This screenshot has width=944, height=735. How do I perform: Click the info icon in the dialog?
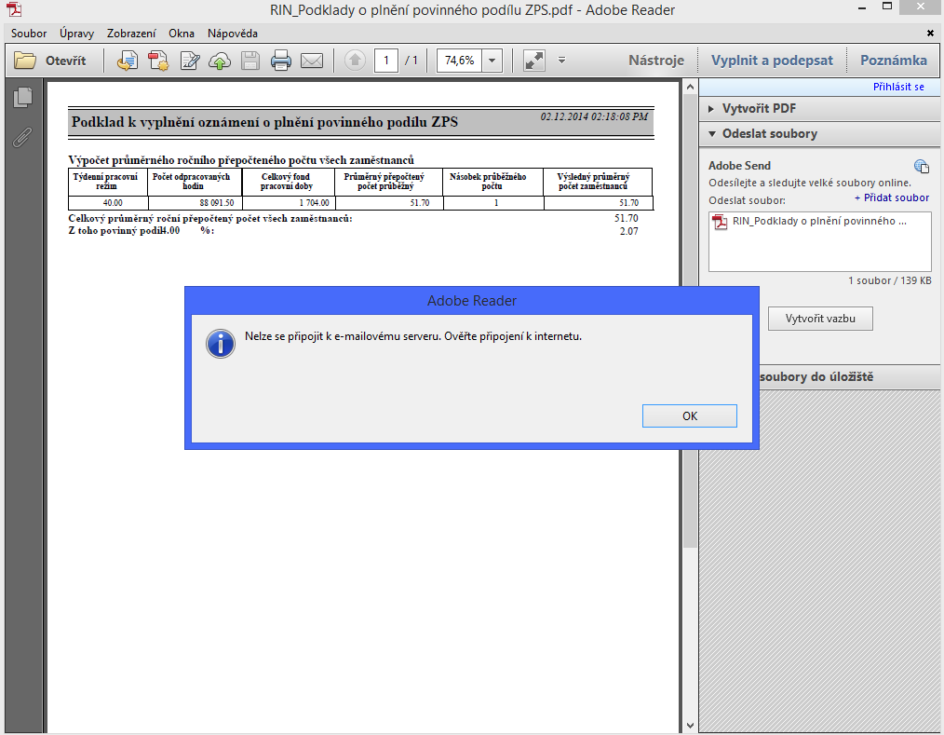coord(221,344)
